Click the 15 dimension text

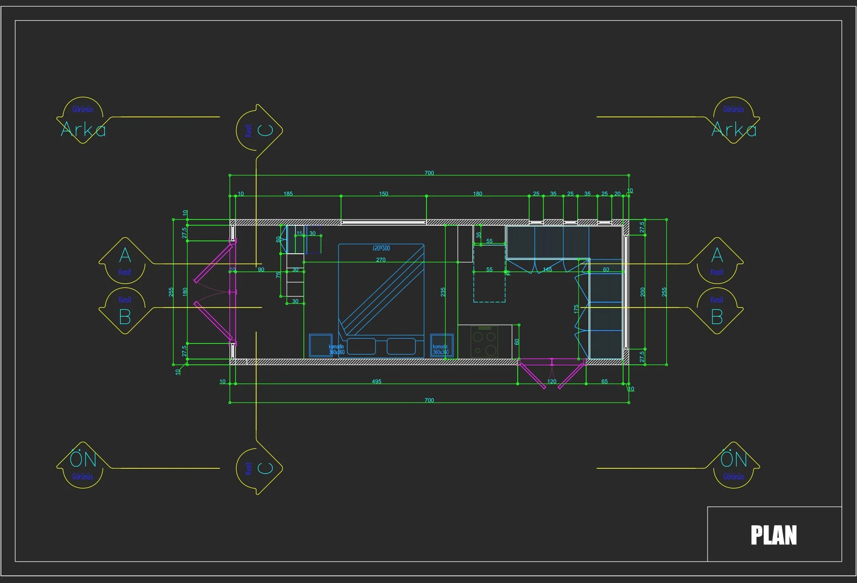coord(299,233)
